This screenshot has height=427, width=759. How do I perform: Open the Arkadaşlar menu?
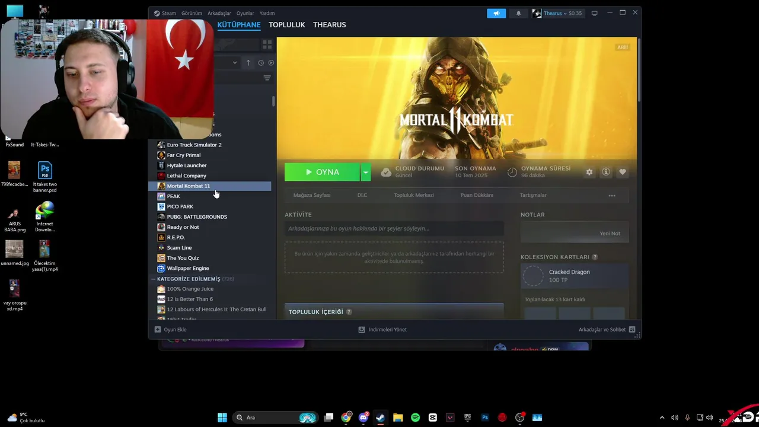[219, 13]
